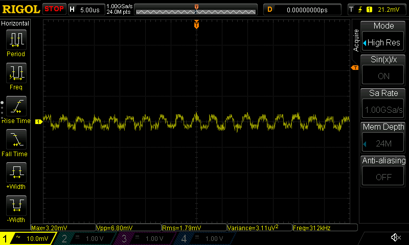Choose the Rise Time measurement icon
The height and width of the screenshot is (245, 409).
(x=16, y=106)
